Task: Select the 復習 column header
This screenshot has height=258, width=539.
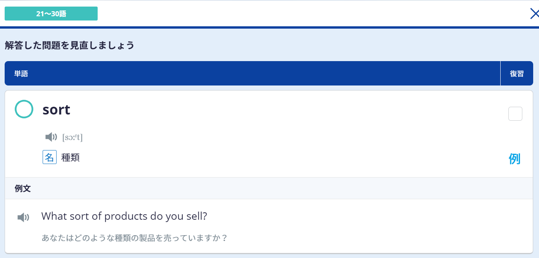Action: [517, 73]
